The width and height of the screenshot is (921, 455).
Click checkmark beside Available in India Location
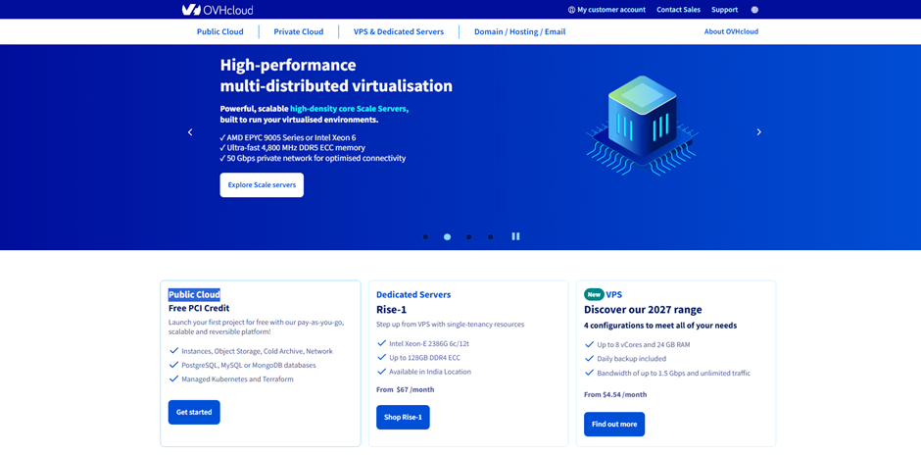pos(382,371)
